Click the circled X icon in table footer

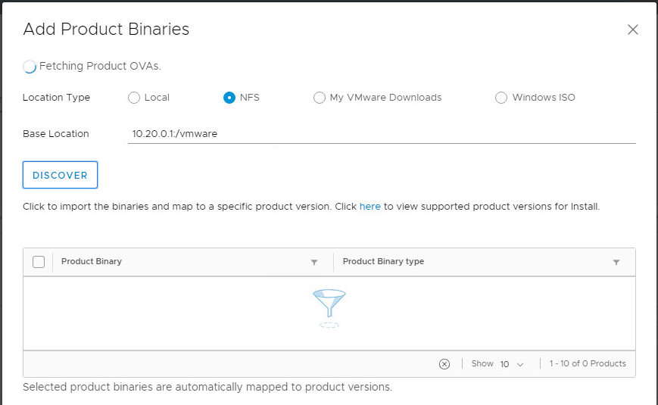coord(444,364)
